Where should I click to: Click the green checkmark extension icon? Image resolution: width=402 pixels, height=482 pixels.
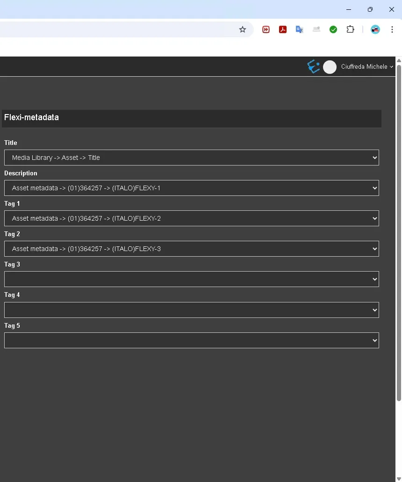333,29
